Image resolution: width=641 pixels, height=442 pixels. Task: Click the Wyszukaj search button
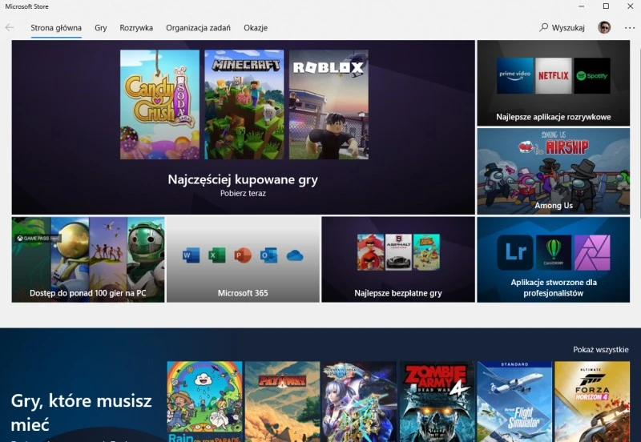point(562,28)
